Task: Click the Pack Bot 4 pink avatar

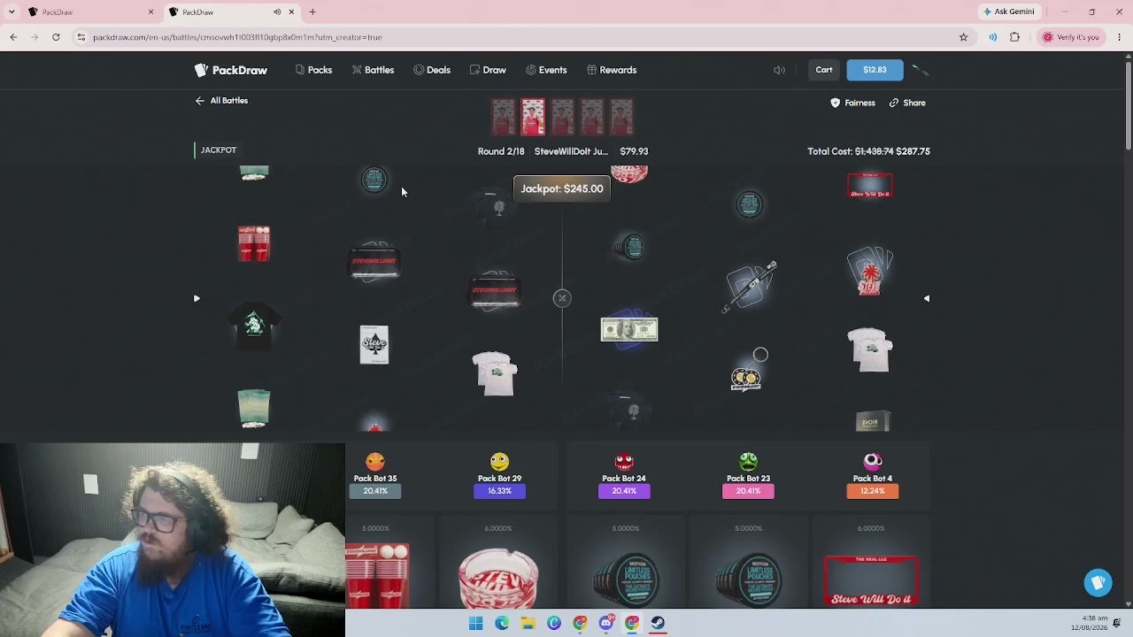Action: click(872, 461)
